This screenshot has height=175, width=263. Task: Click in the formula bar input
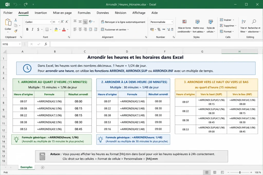tap(156, 44)
